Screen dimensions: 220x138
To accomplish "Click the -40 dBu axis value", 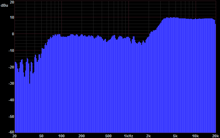I will tap(11, 100).
